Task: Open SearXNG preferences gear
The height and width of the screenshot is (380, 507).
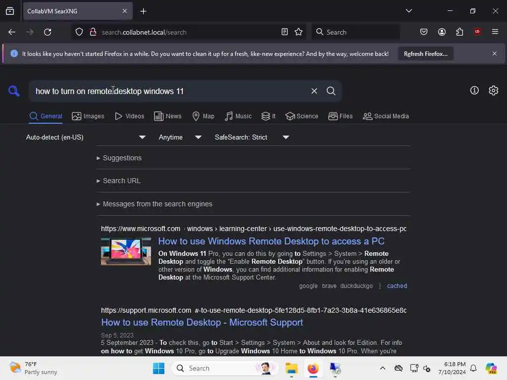Action: click(x=494, y=91)
